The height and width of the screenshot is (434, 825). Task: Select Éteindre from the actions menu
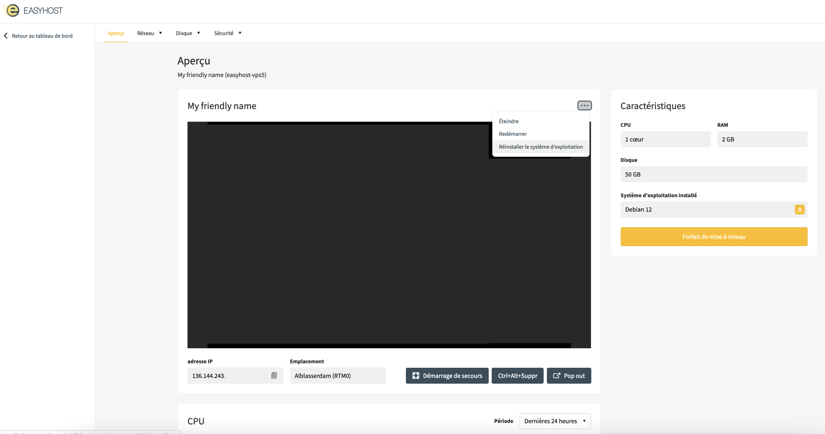508,121
